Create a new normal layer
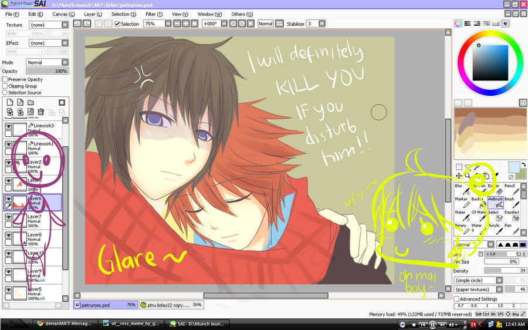 click(x=10, y=103)
